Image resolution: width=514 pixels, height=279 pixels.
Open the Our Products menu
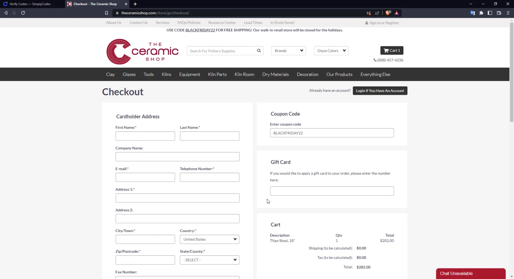(x=339, y=74)
